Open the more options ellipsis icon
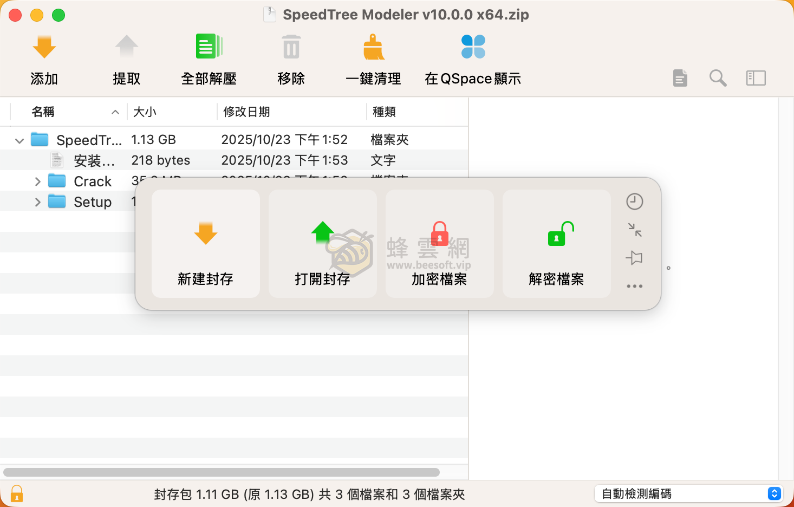Viewport: 794px width, 507px height. pos(635,286)
